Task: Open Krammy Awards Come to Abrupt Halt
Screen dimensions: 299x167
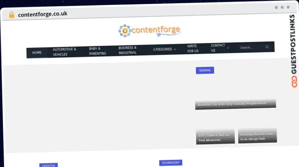Action: (x=257, y=136)
